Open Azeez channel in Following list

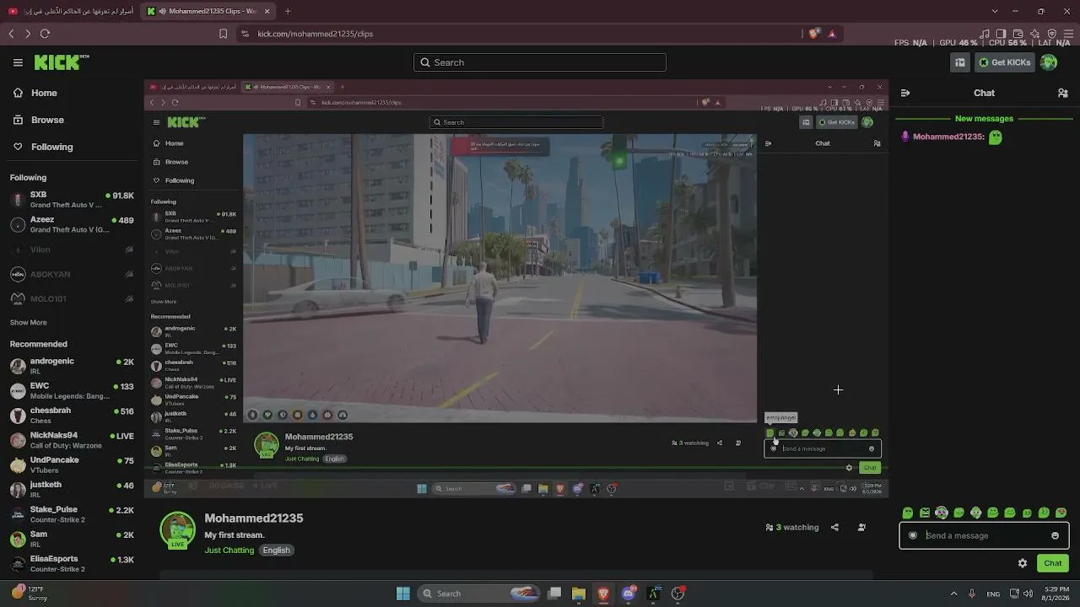click(72, 224)
